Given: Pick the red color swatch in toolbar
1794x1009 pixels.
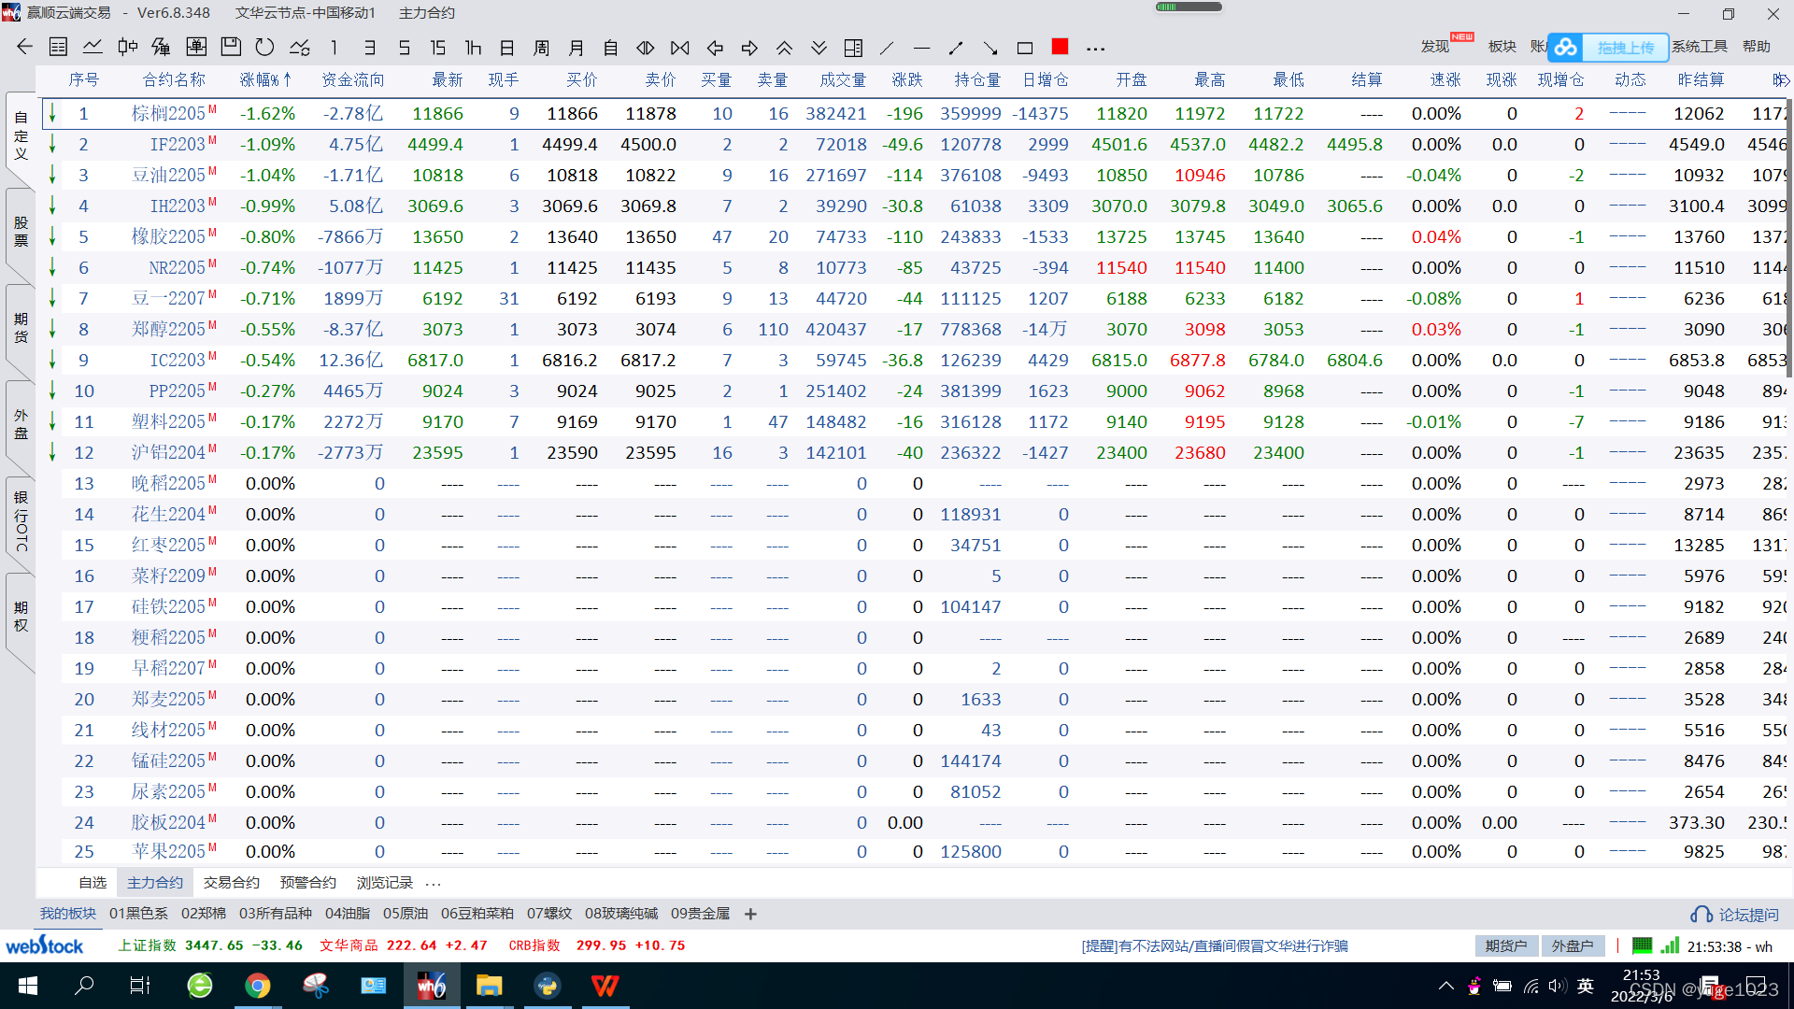Looking at the screenshot, I should pyautogui.click(x=1060, y=47).
